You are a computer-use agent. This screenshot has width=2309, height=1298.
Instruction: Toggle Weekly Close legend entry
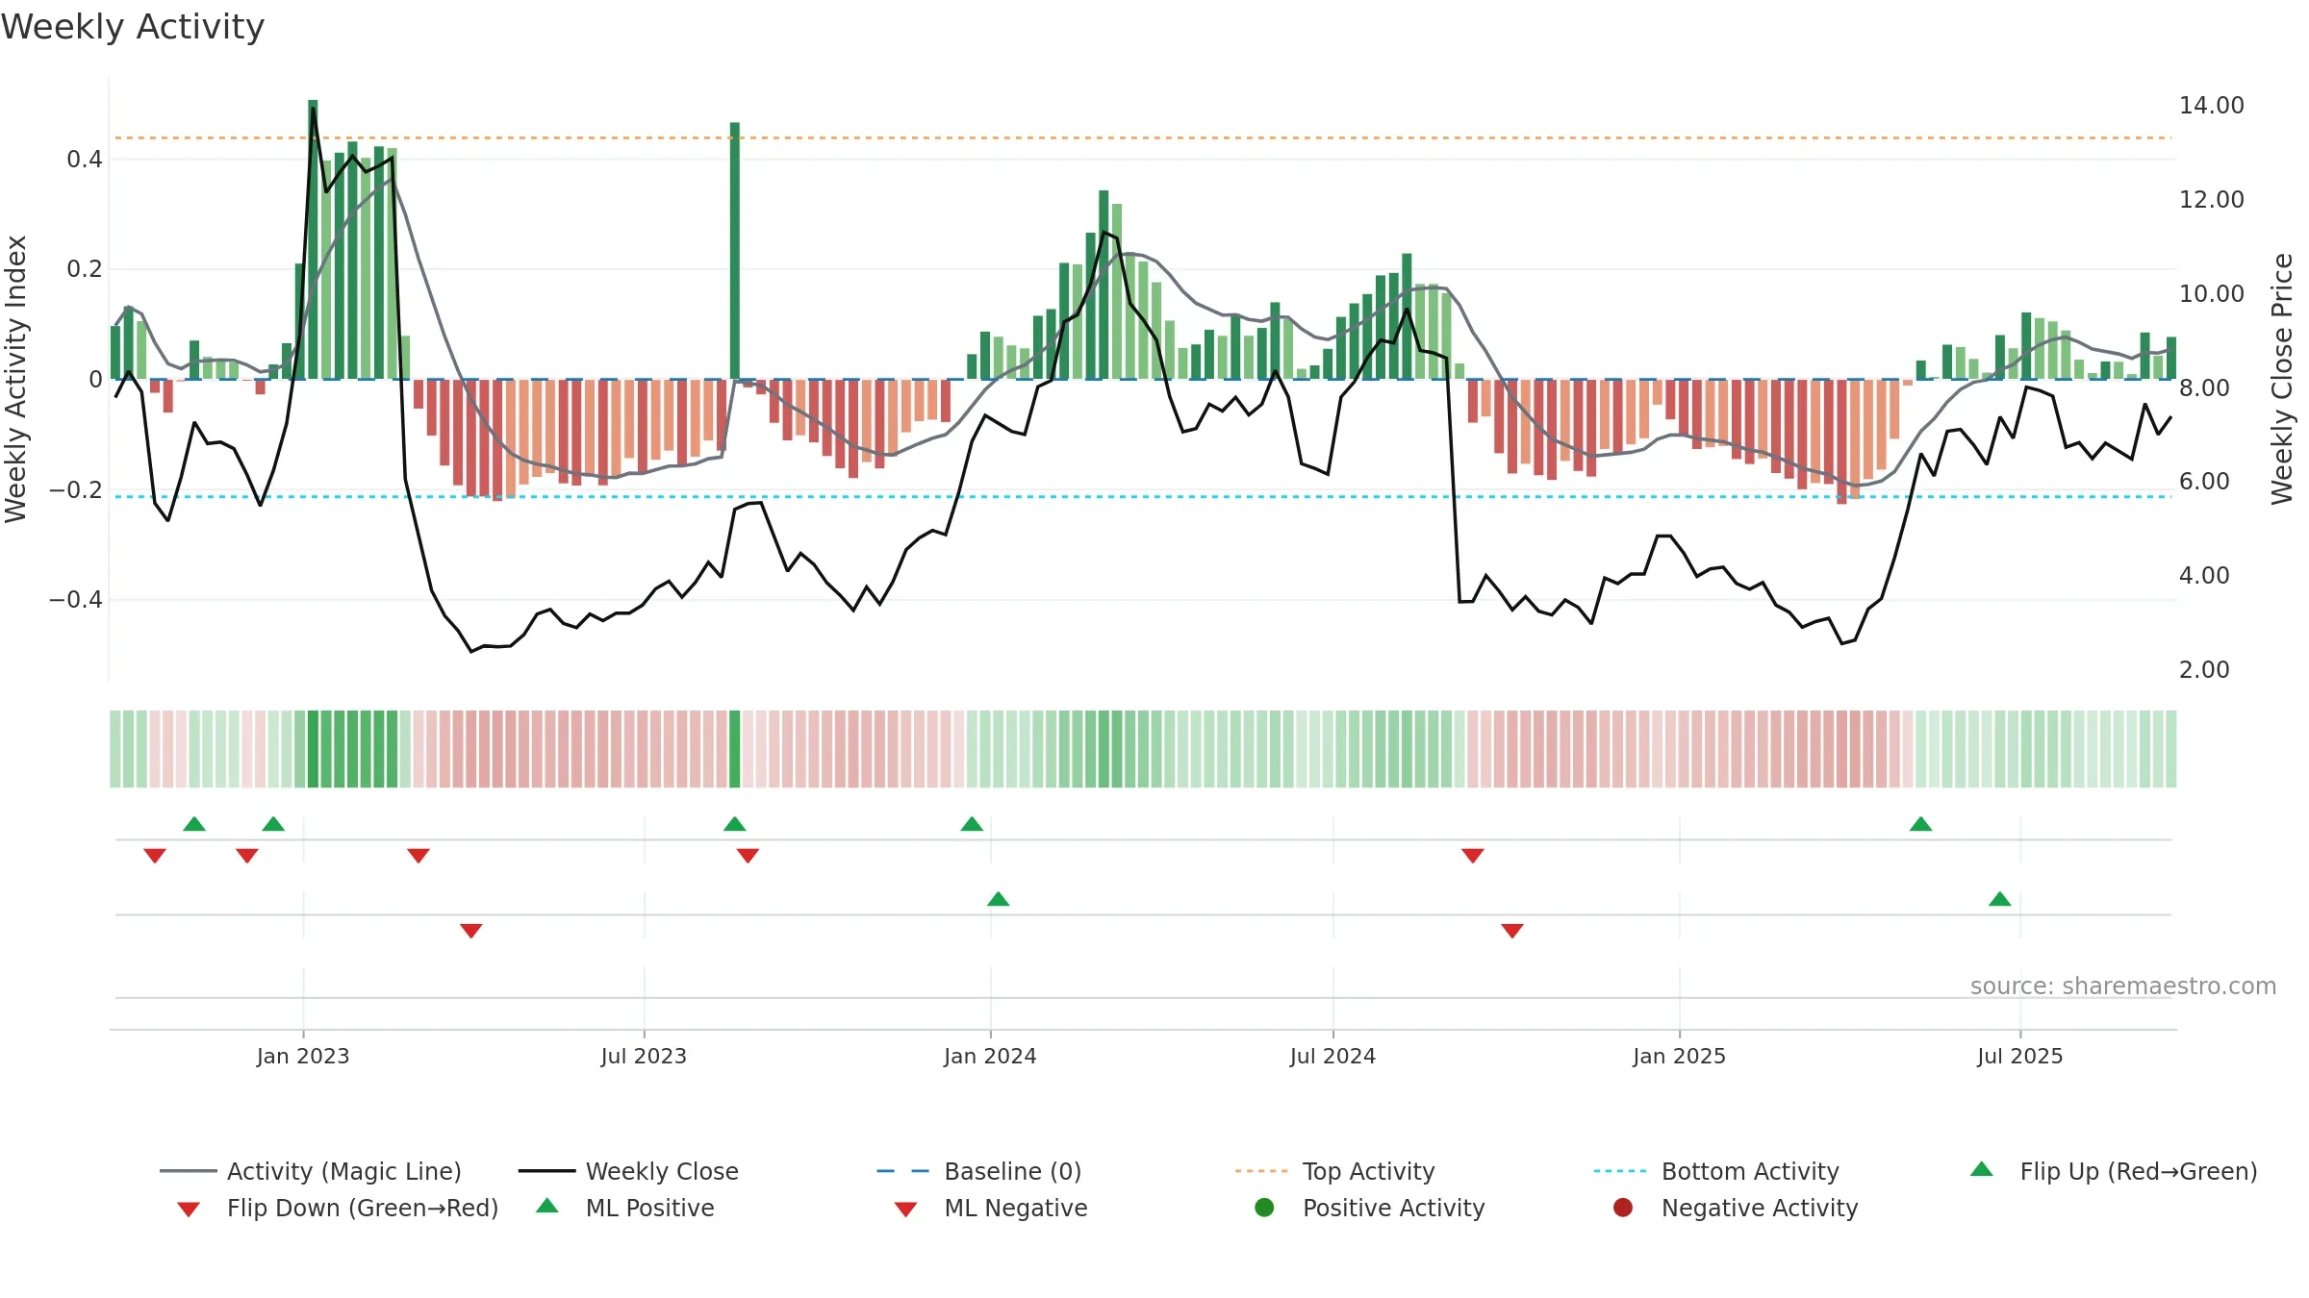[628, 1171]
